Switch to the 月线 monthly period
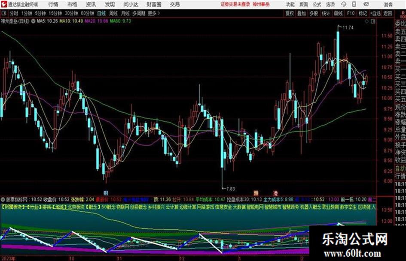This screenshot has width=406, height=261. coord(125,13)
